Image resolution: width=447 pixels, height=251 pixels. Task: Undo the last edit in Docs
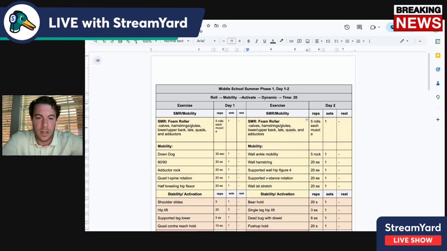pos(104,41)
